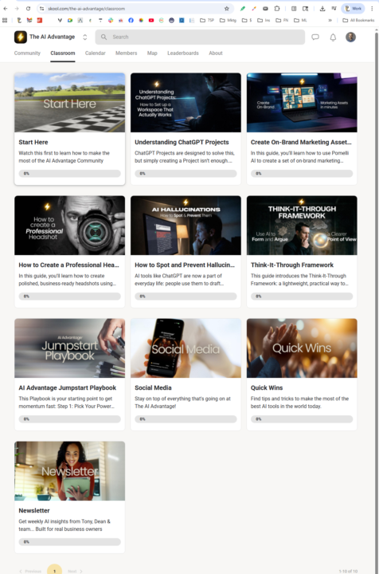Bookmark page with the star icon
The image size is (379, 574).
coord(227,9)
